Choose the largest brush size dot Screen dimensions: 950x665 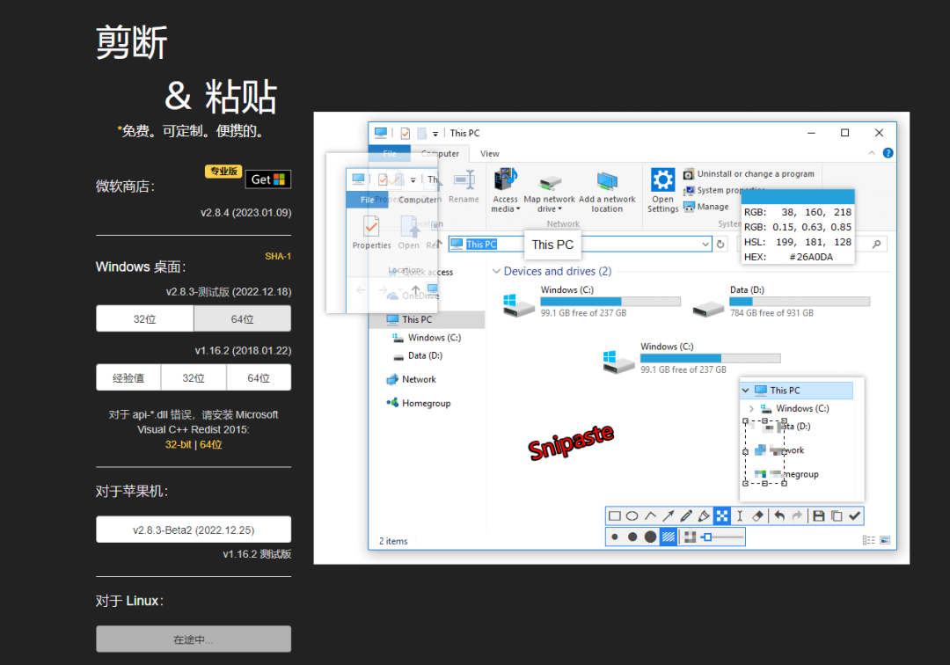point(650,537)
